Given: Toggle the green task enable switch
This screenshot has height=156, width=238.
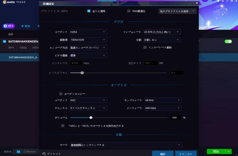Looking at the screenshot, I should click(228, 41).
